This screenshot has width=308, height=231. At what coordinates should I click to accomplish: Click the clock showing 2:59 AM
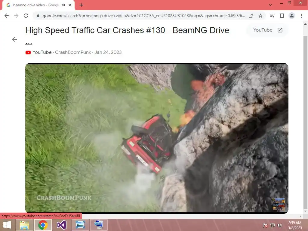tap(295, 225)
